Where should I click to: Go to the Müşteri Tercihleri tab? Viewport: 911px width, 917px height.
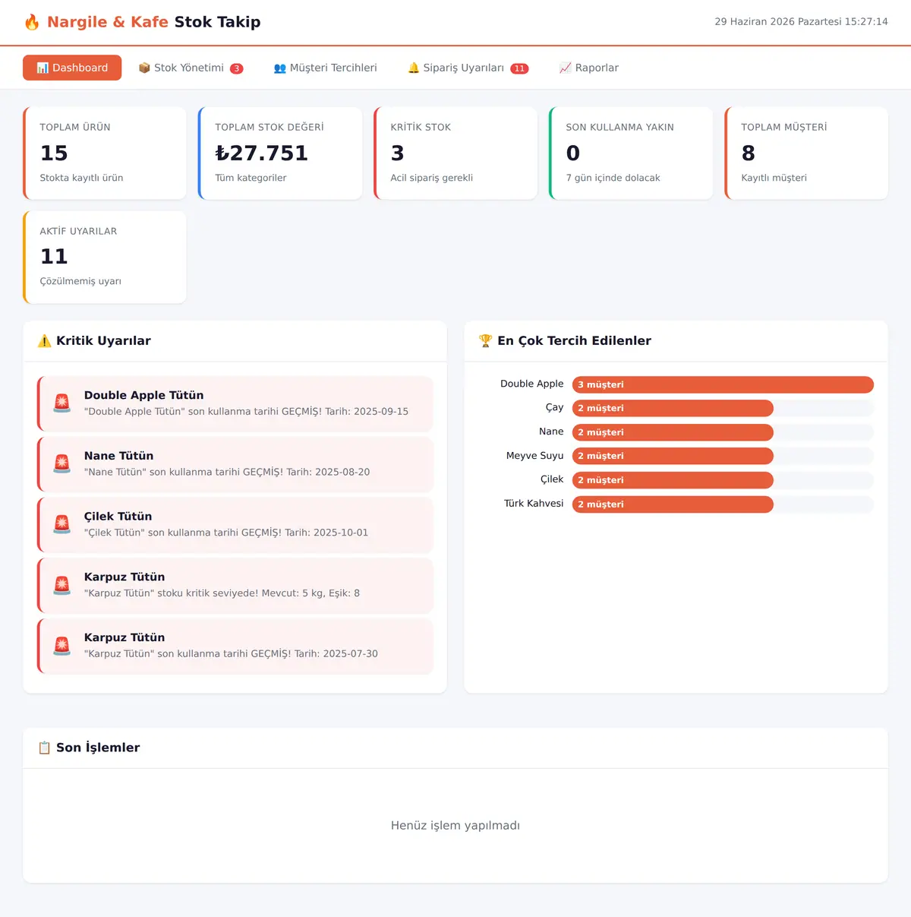[x=325, y=68]
